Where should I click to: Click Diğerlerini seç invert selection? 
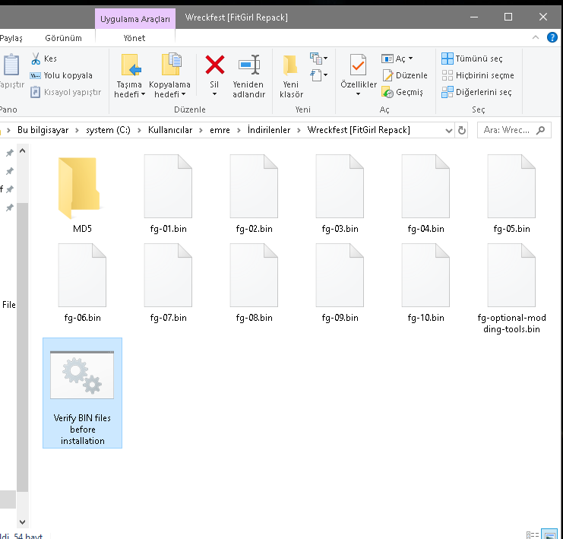tap(476, 92)
